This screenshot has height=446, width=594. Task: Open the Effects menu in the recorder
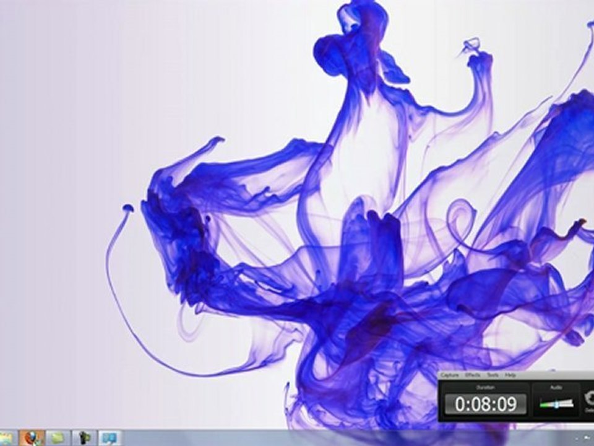[473, 375]
